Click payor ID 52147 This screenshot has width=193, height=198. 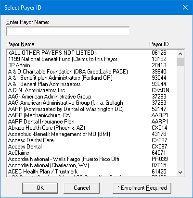click(159, 109)
